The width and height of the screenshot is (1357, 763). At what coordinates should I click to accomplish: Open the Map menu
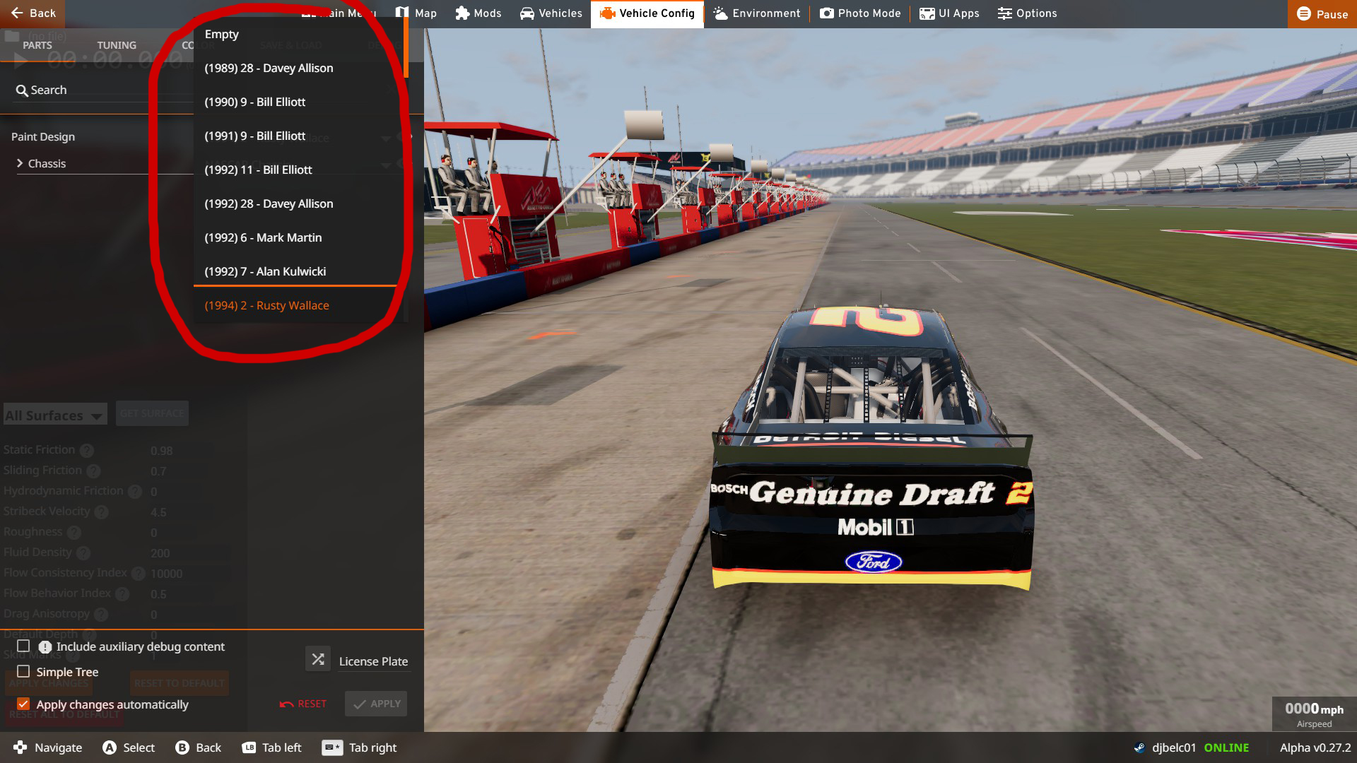click(416, 13)
